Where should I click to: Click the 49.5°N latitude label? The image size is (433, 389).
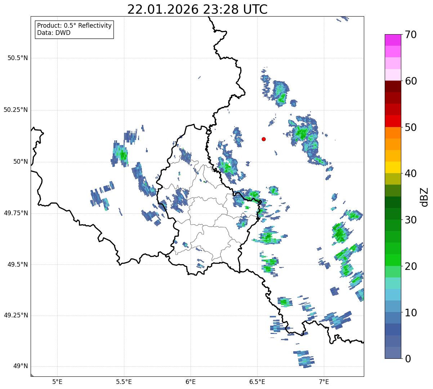pos(17,264)
